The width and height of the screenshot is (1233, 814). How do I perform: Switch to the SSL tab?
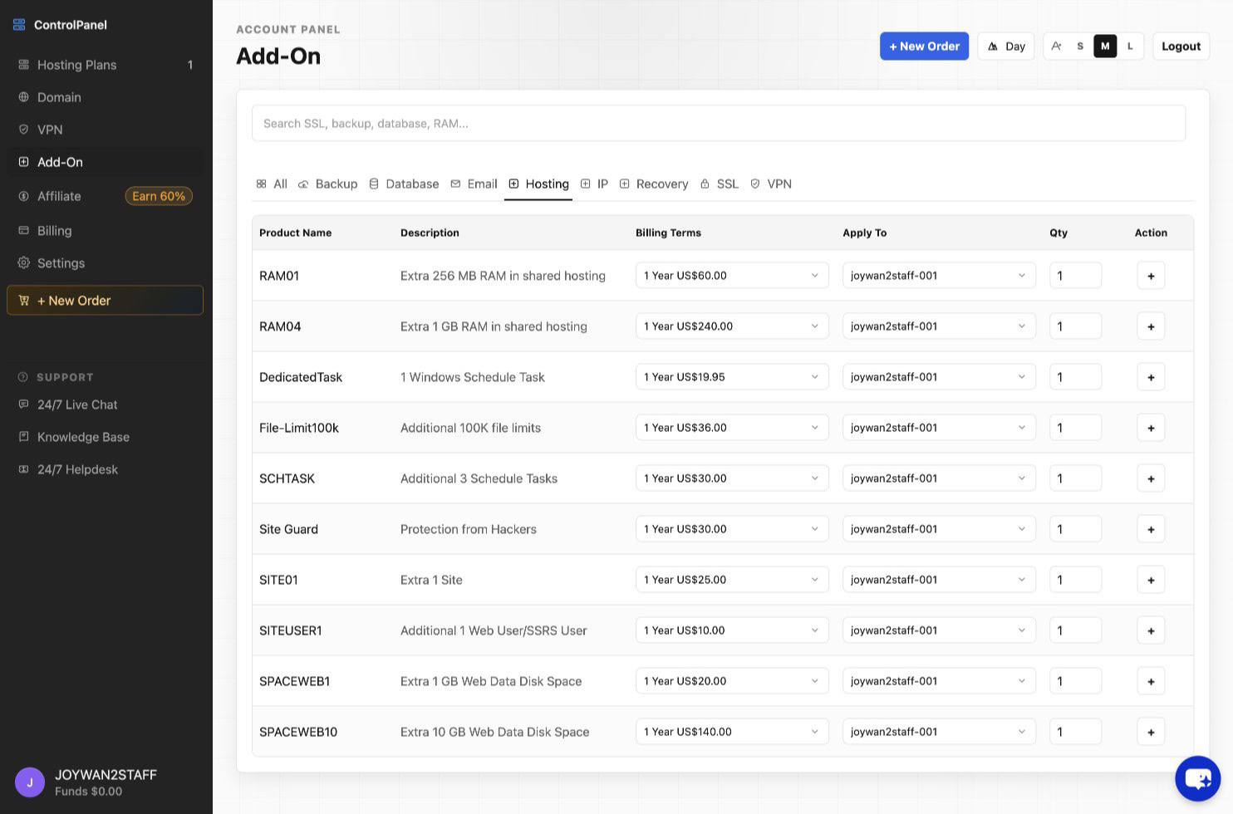click(719, 184)
